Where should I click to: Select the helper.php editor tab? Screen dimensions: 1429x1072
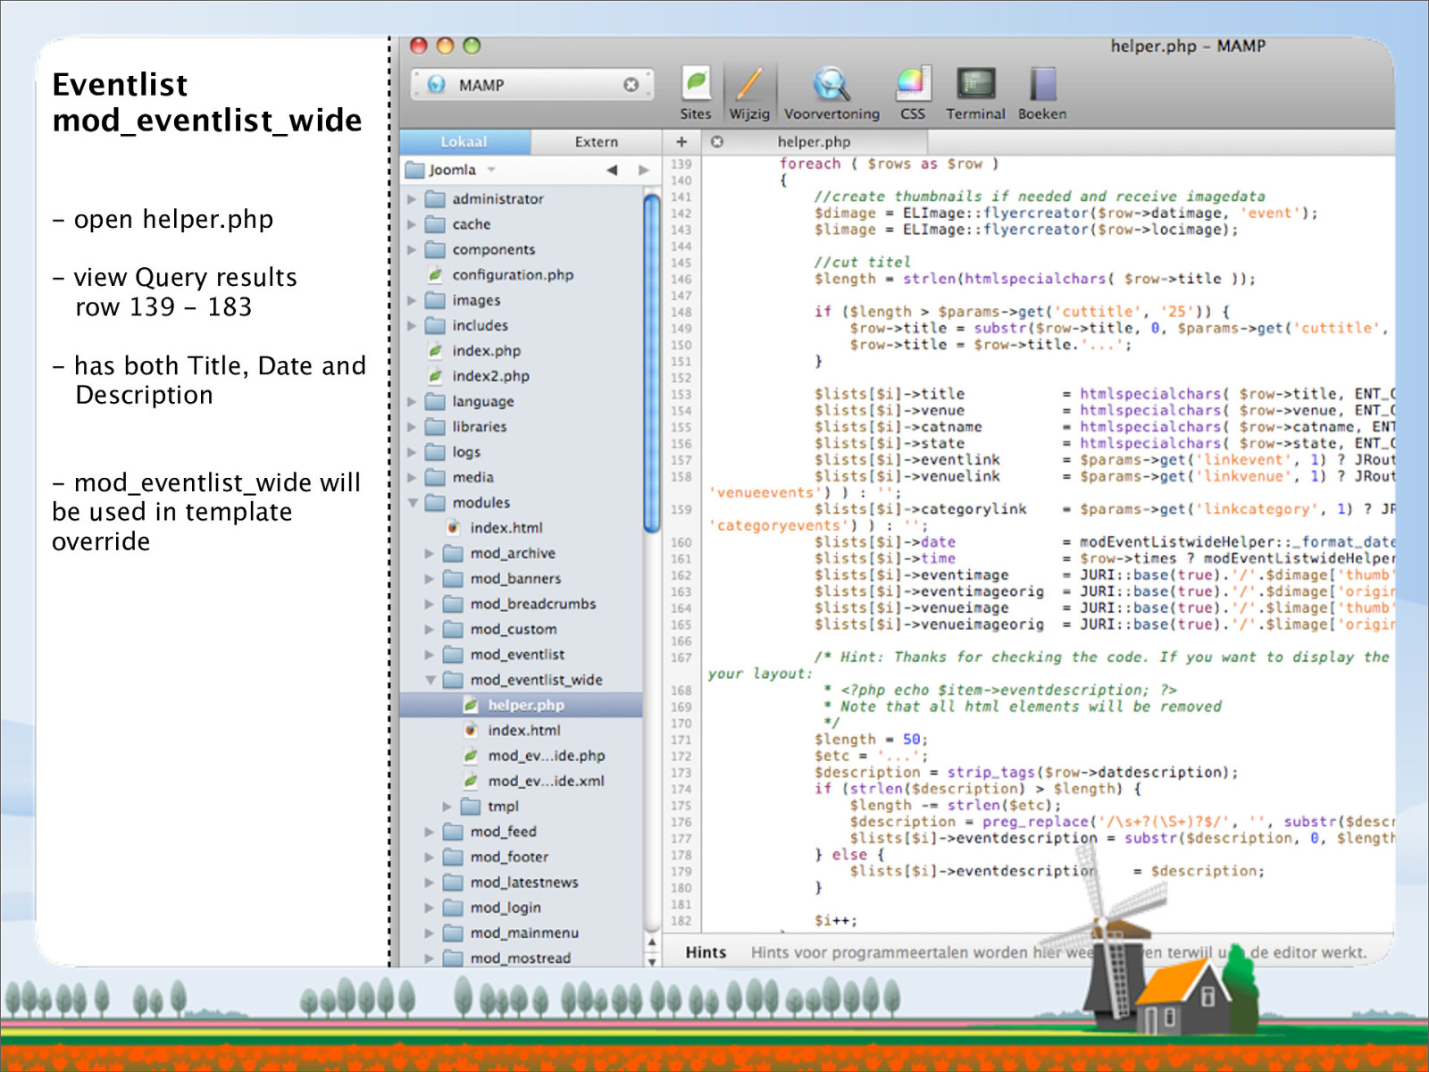814,141
